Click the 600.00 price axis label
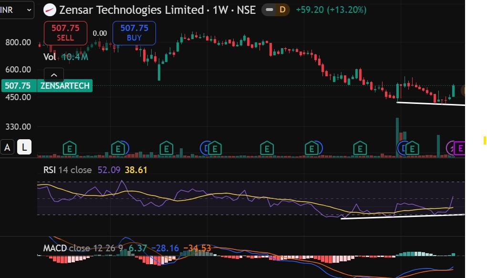Viewport: 487px width, 278px height. [x=18, y=70]
